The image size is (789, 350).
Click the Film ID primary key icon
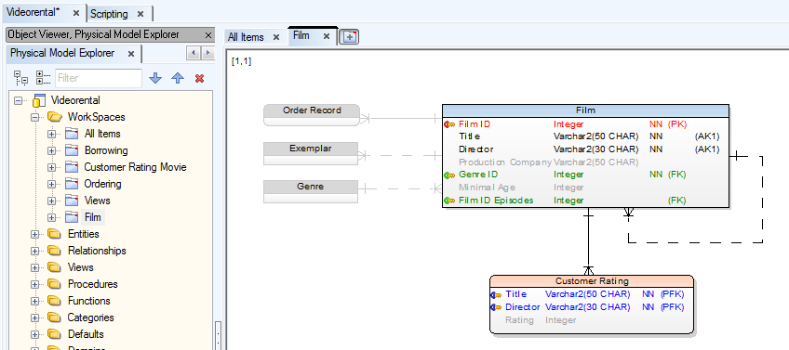tap(449, 124)
